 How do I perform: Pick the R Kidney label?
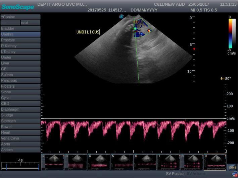(x=20, y=46)
